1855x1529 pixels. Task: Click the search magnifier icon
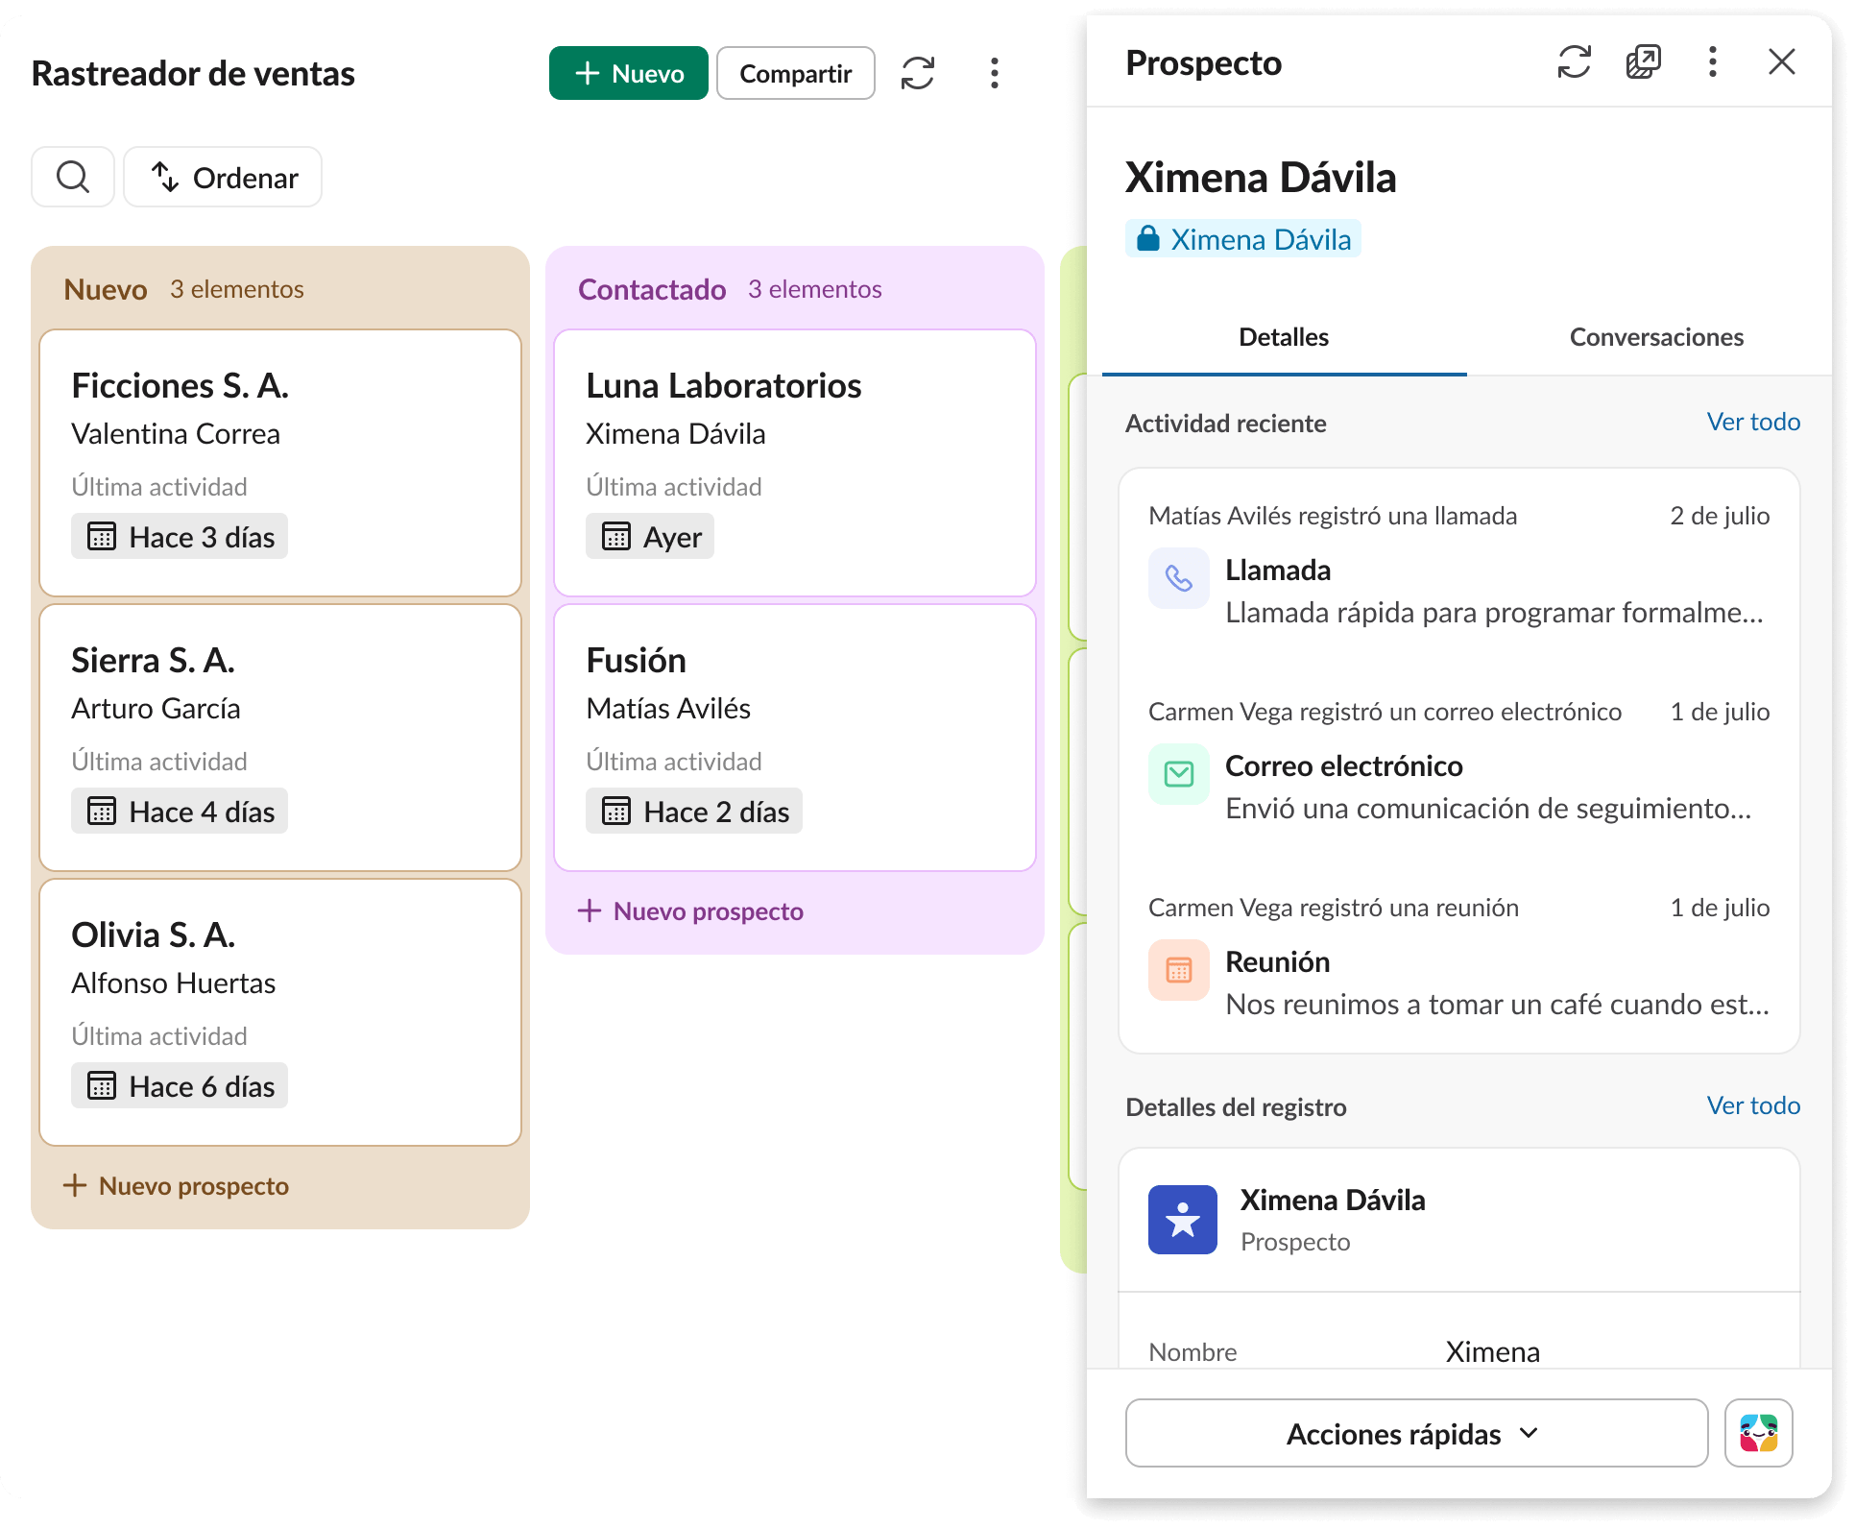tap(73, 177)
